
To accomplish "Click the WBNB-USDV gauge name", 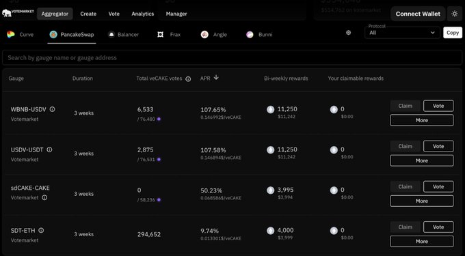I will click(x=29, y=109).
